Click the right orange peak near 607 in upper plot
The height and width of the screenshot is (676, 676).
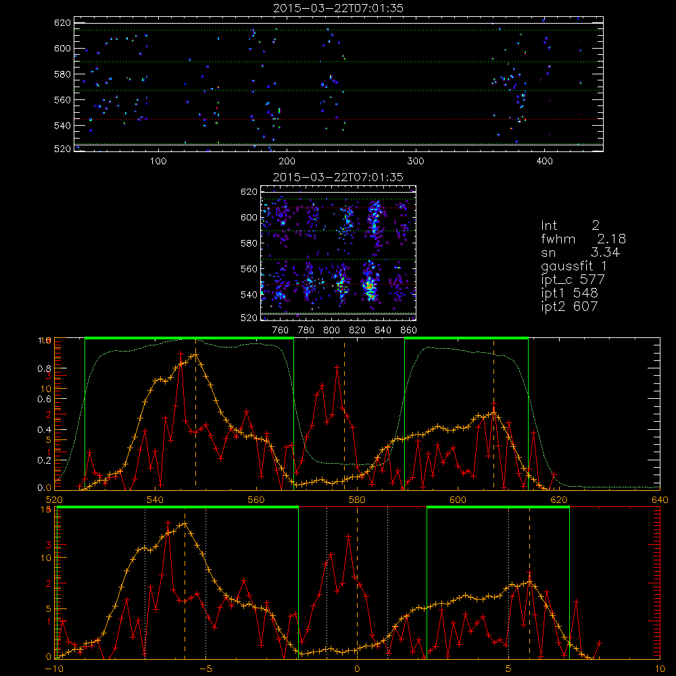494,414
